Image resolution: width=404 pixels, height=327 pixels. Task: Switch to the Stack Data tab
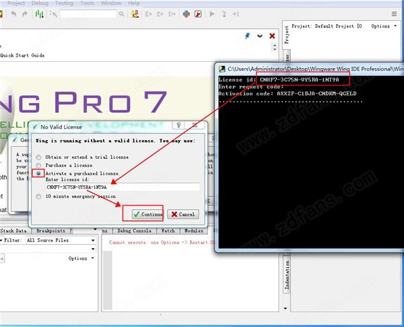click(15, 231)
